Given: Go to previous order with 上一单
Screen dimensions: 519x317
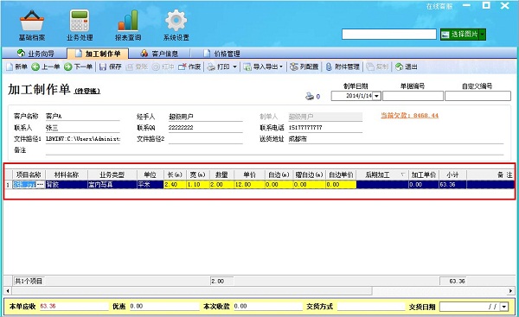Looking at the screenshot, I should 46,67.
